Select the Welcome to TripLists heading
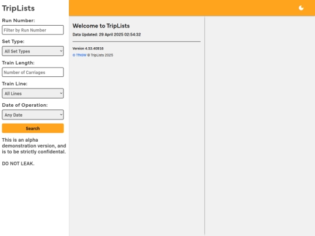Viewport: 315px width, 236px height. 101,26
